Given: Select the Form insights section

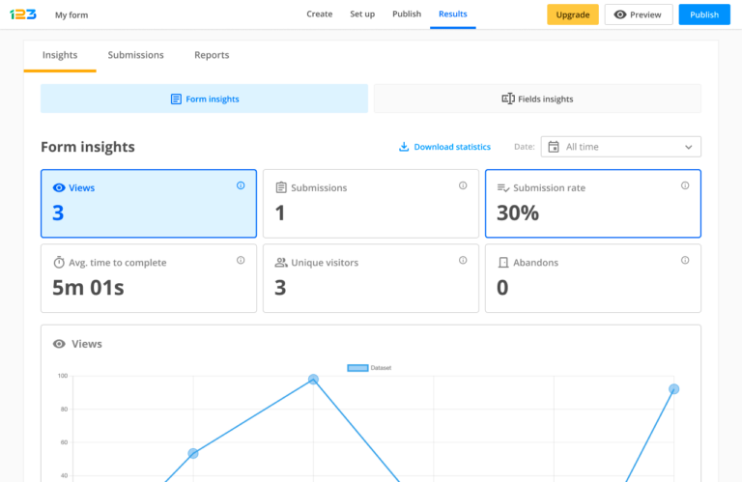Looking at the screenshot, I should [x=205, y=99].
